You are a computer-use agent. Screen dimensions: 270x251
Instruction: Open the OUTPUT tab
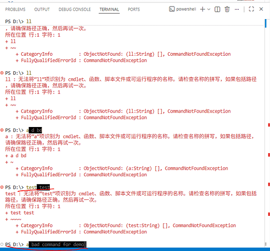[42, 9]
